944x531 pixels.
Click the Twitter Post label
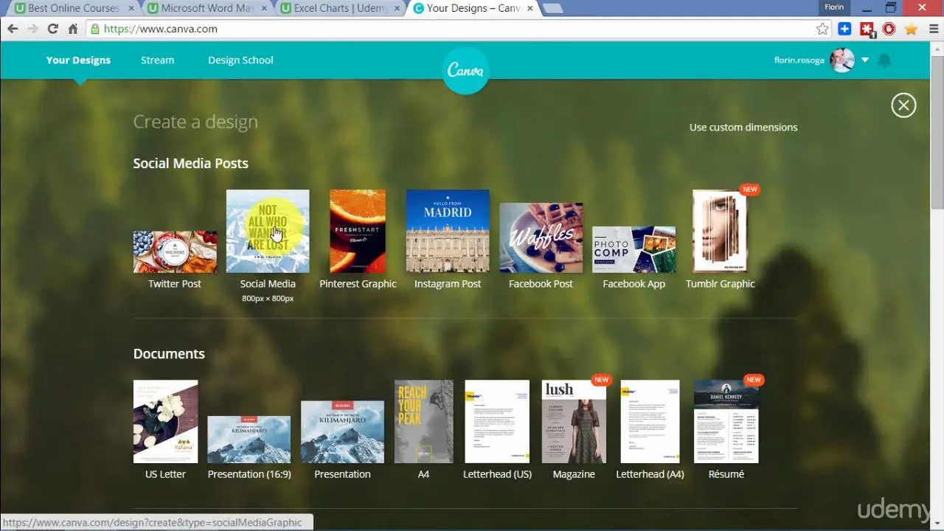click(x=175, y=284)
